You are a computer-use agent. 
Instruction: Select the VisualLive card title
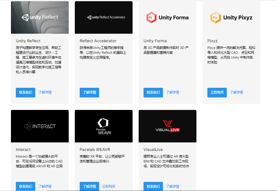153,150
